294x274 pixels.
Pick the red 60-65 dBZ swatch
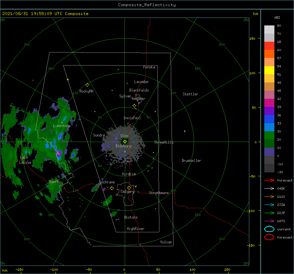click(269, 46)
